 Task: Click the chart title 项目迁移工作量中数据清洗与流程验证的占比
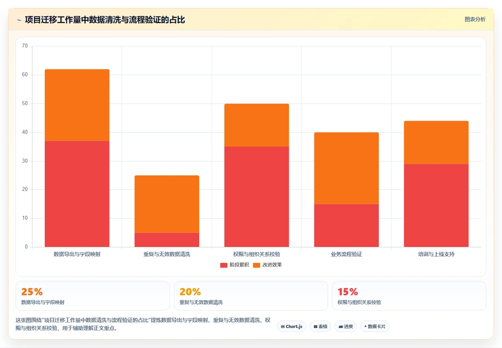[105, 20]
